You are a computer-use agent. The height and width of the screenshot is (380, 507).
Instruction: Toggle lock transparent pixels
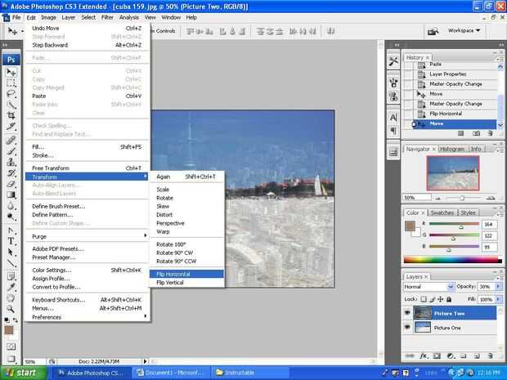[x=424, y=299]
